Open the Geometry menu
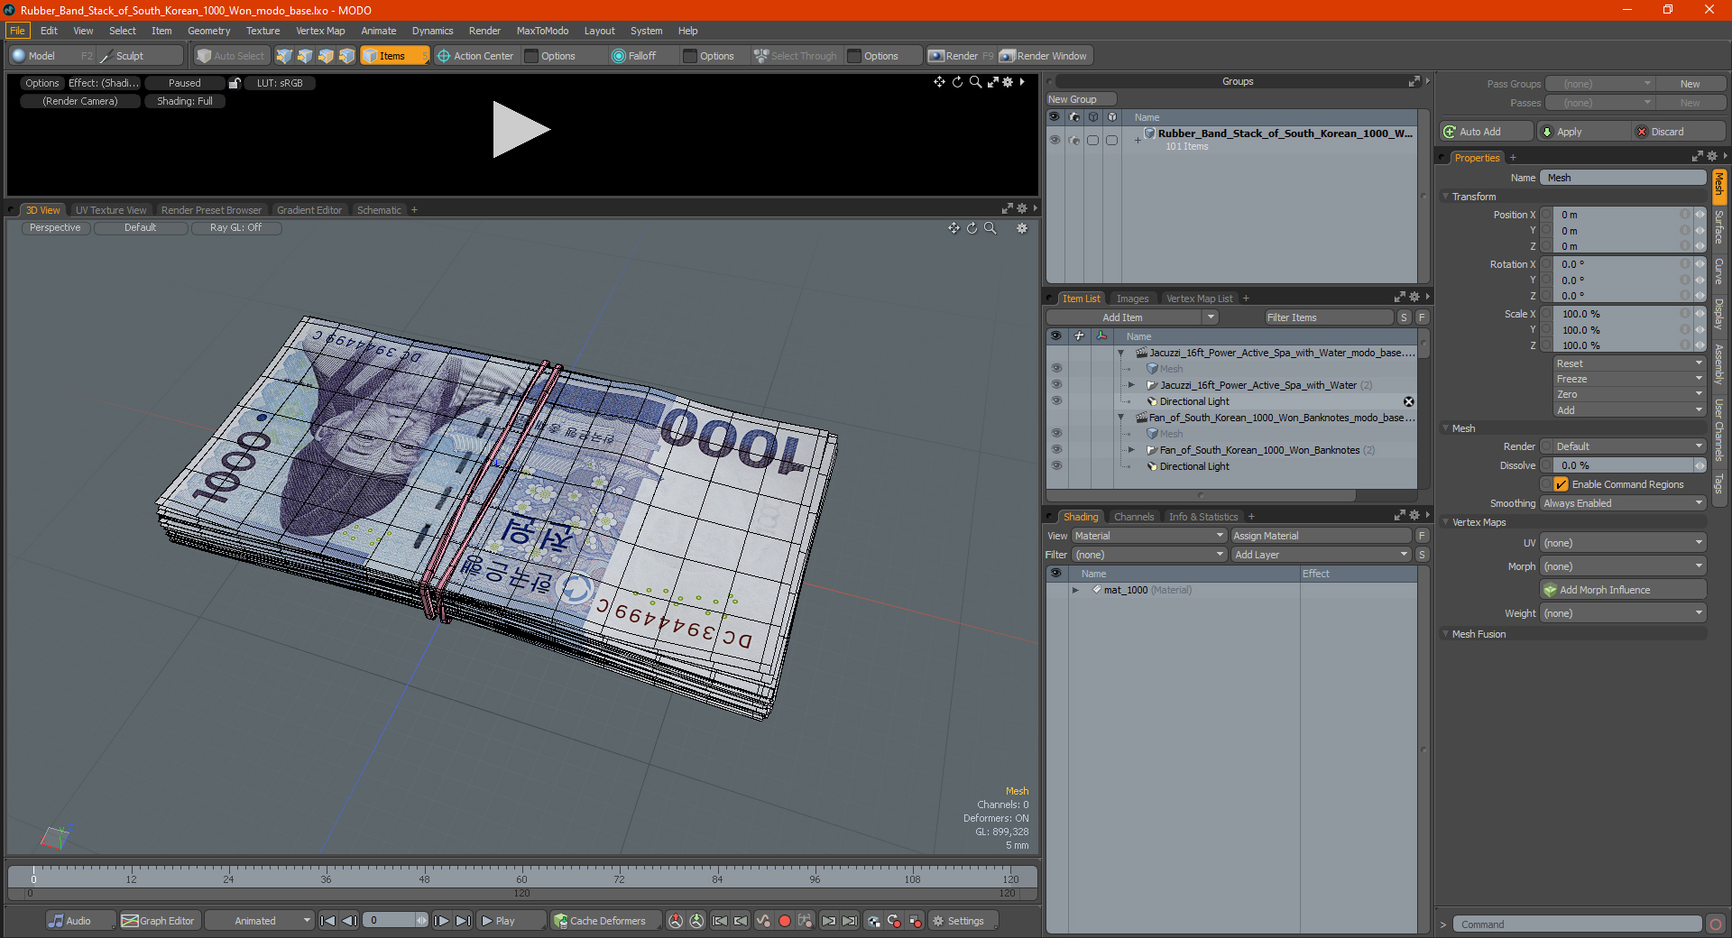This screenshot has width=1732, height=938. (x=208, y=31)
